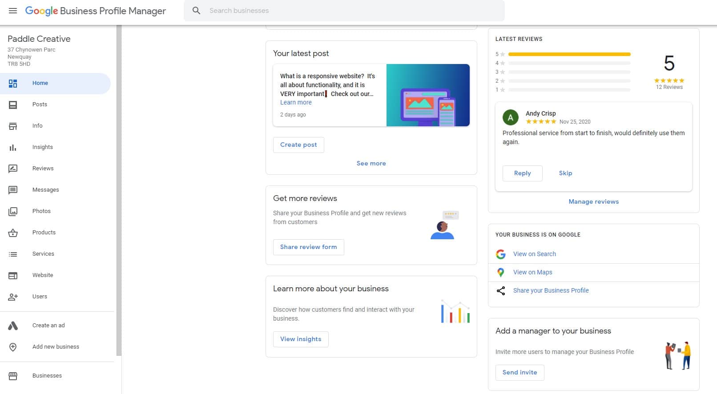This screenshot has width=717, height=394.
Task: Click the Search businesses input field
Action: [x=344, y=11]
